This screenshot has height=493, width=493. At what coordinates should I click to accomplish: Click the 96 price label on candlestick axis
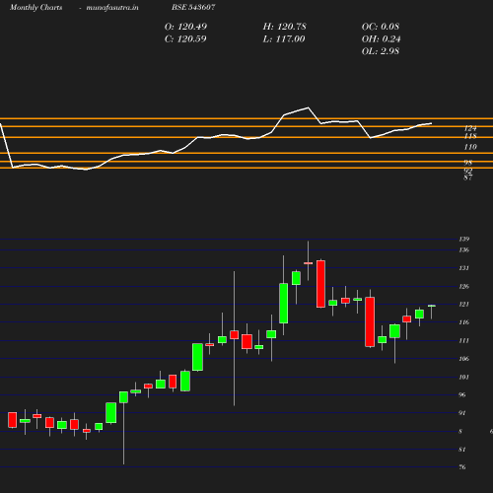[x=462, y=394]
